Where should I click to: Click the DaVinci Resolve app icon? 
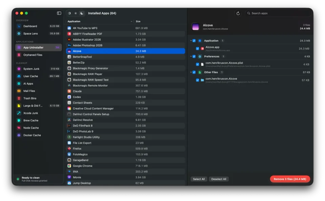pos(69,120)
